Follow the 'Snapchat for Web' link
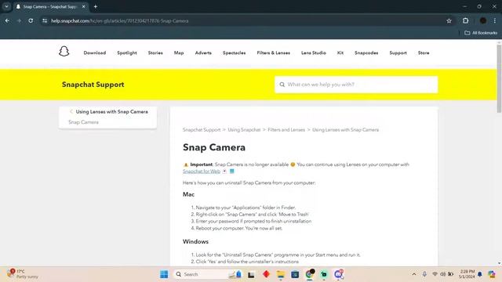Image resolution: width=502 pixels, height=282 pixels. pos(202,172)
